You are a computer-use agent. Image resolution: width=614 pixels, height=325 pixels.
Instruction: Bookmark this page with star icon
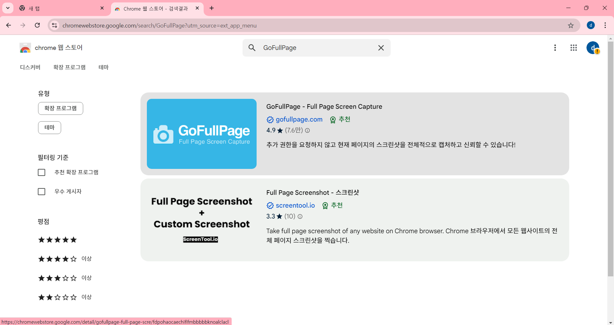(x=571, y=26)
